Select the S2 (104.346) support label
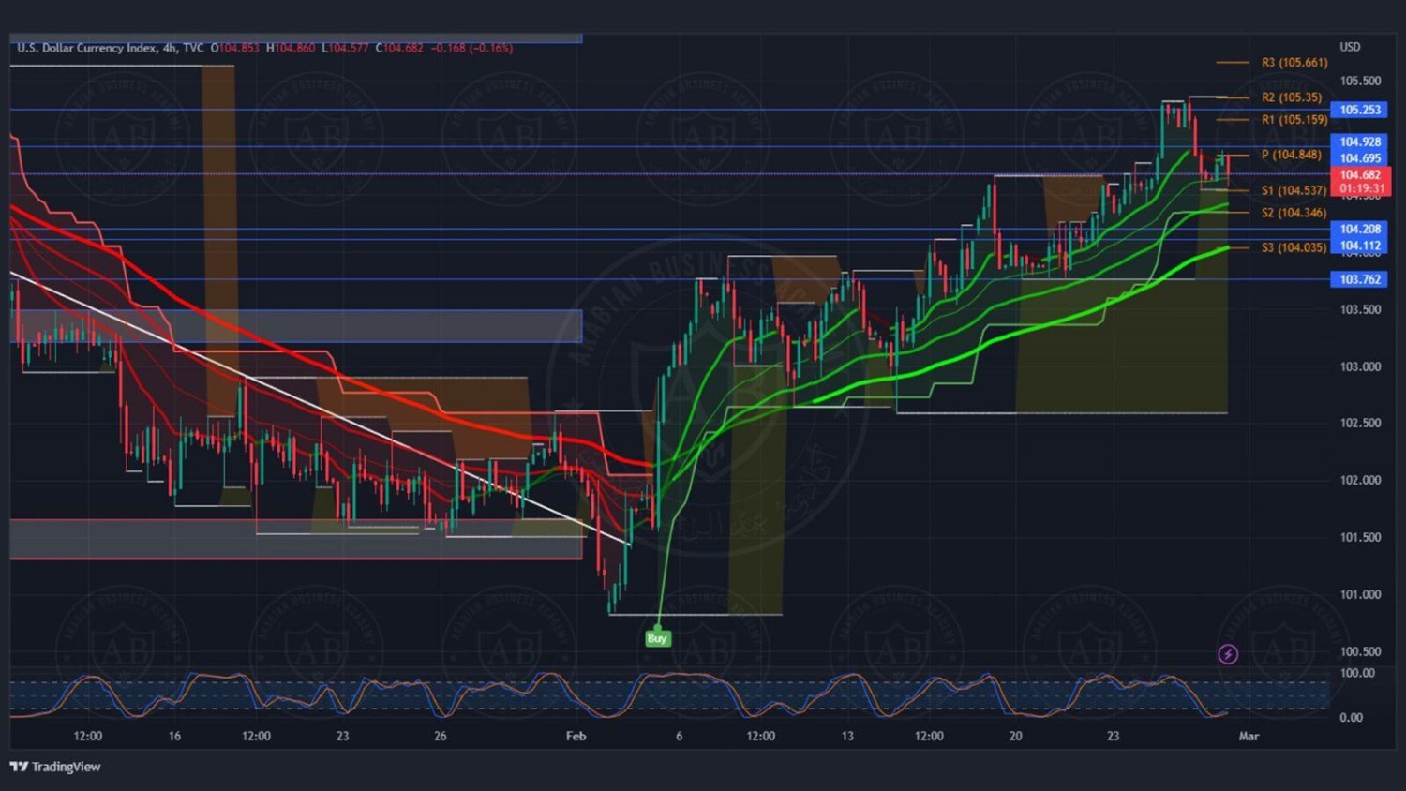Image resolution: width=1406 pixels, height=791 pixels. click(1294, 213)
